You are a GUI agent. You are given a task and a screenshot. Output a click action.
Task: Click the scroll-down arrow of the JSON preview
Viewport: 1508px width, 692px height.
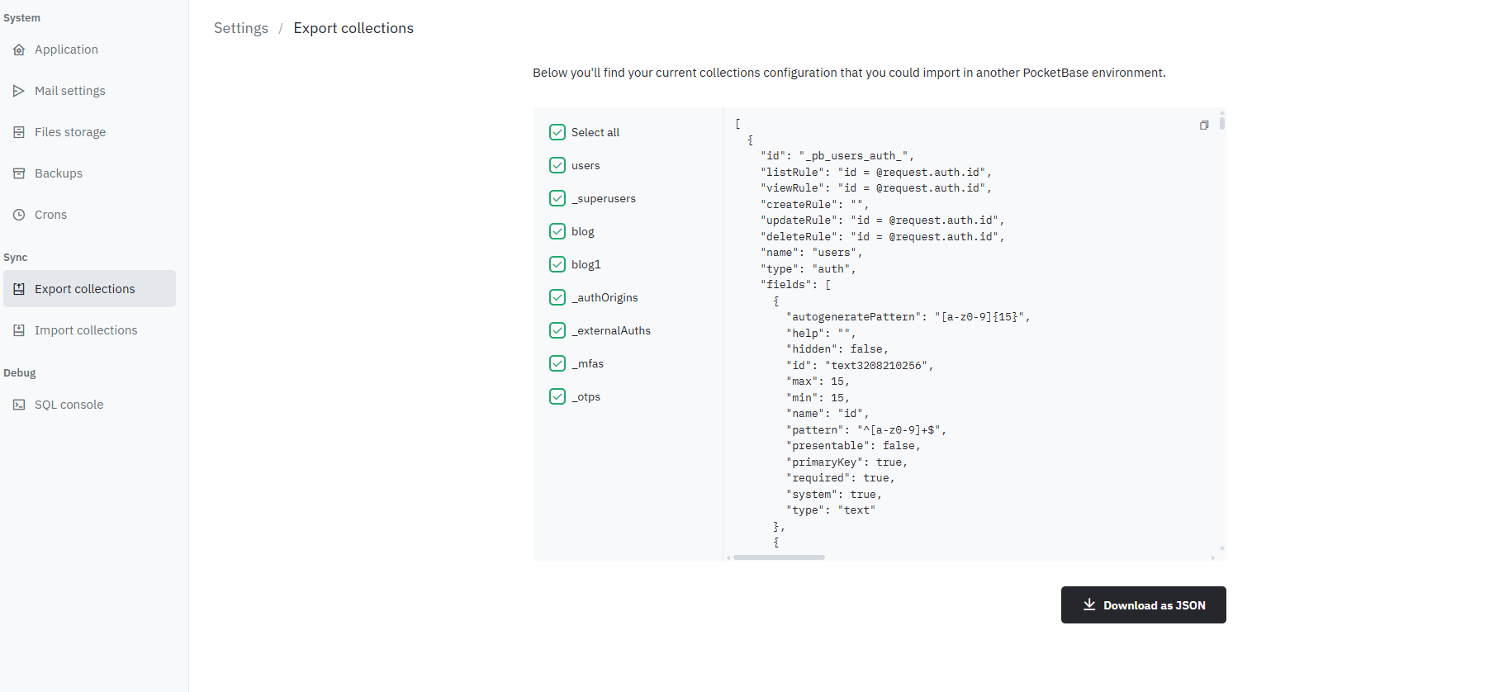pyautogui.click(x=1222, y=549)
